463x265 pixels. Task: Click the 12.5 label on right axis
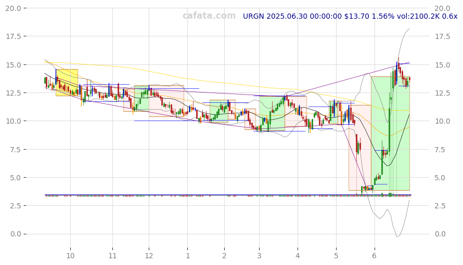point(443,93)
